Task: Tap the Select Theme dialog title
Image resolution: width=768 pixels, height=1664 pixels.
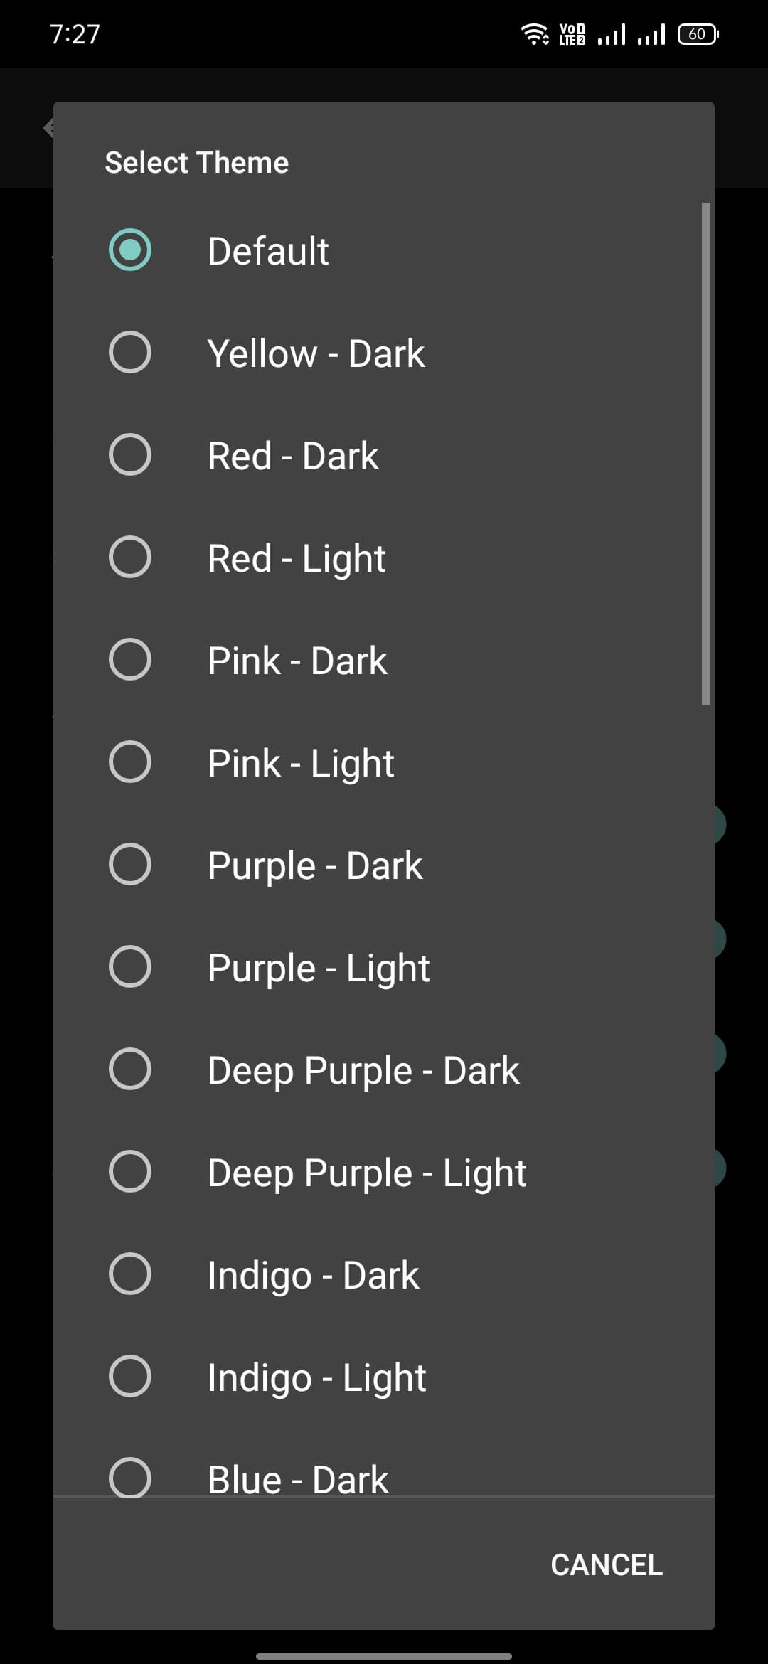Action: point(197,163)
